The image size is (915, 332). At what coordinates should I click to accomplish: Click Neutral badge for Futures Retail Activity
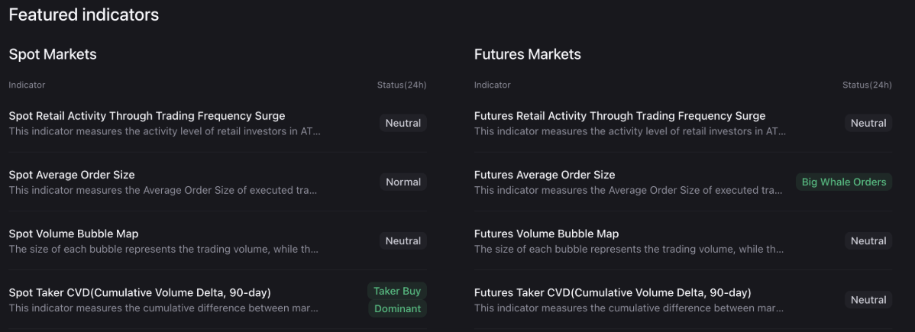[868, 123]
